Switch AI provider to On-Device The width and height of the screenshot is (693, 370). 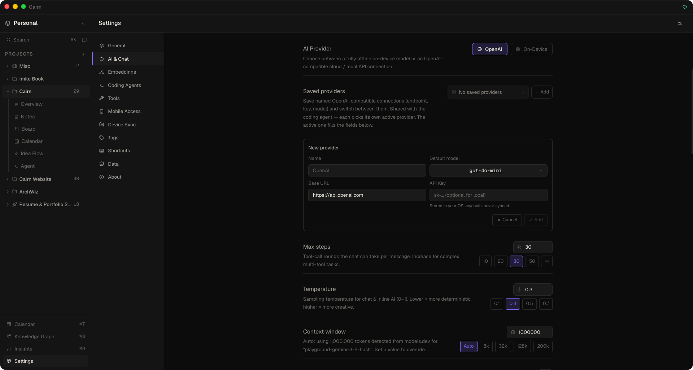point(531,49)
